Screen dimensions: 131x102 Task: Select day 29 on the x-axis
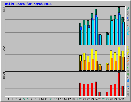point(115,99)
